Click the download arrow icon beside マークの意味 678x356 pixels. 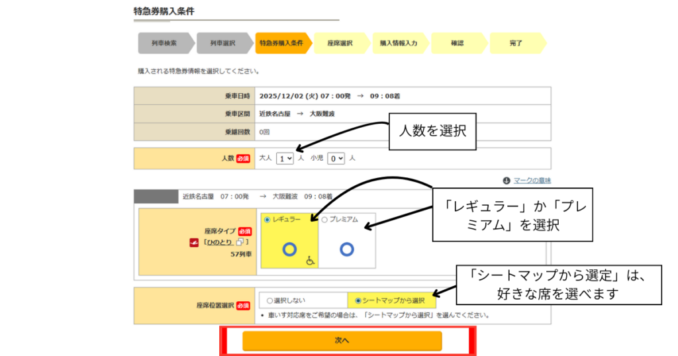pyautogui.click(x=507, y=180)
